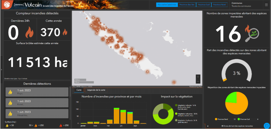The image size is (271, 129).
Task: Click the blue refresh circle icon
Action: 267,125
